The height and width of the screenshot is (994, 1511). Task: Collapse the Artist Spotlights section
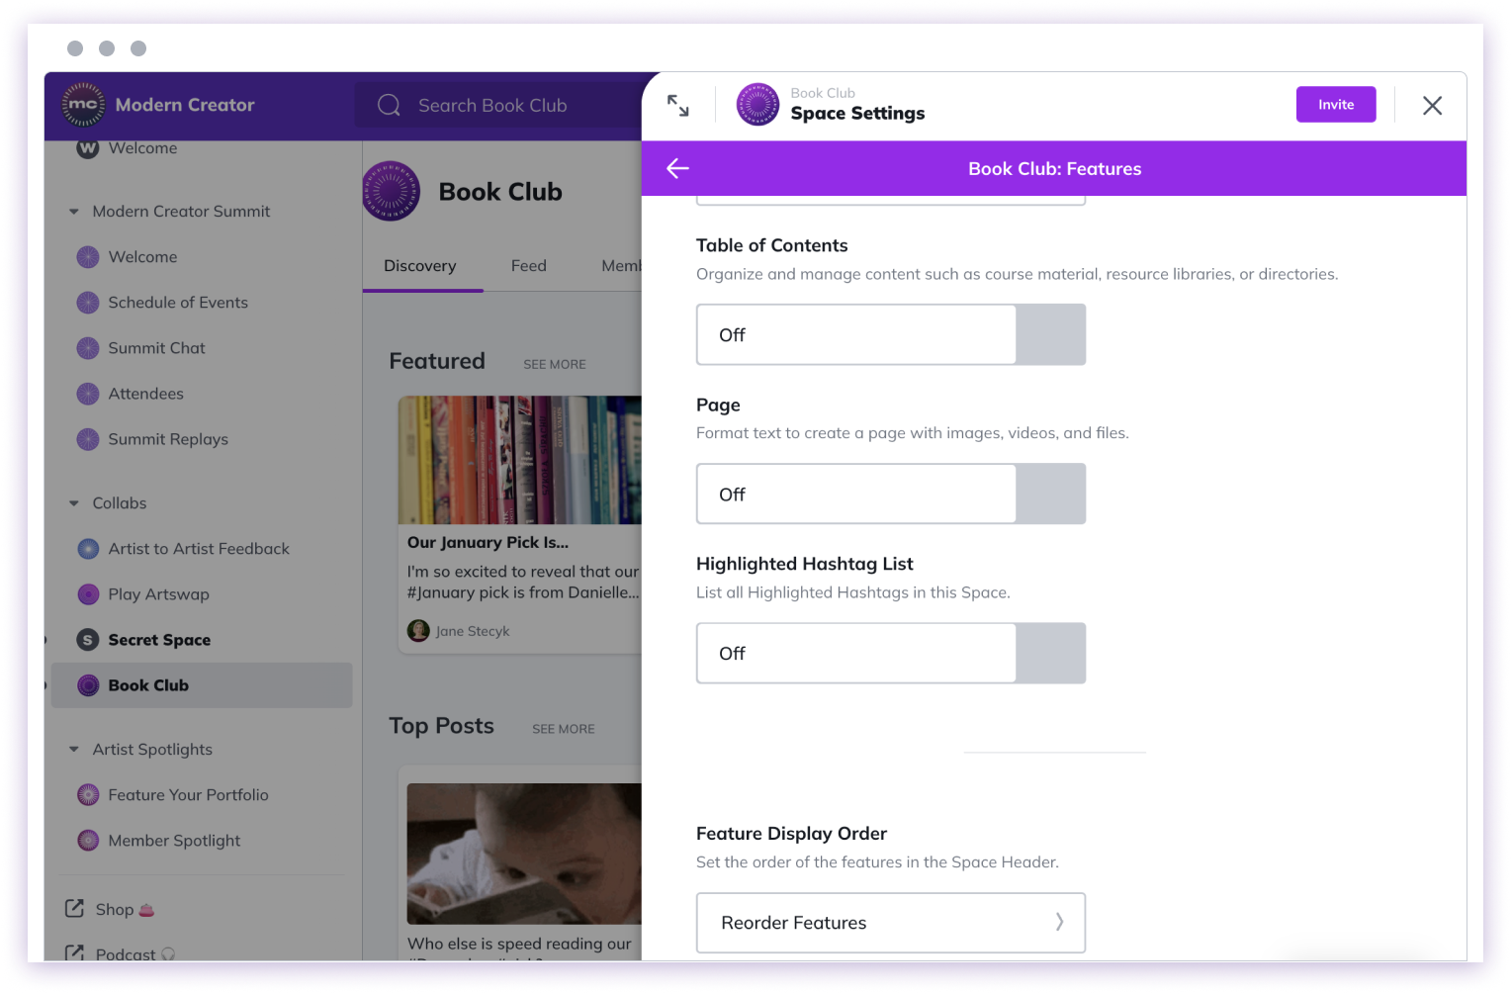[x=74, y=750]
